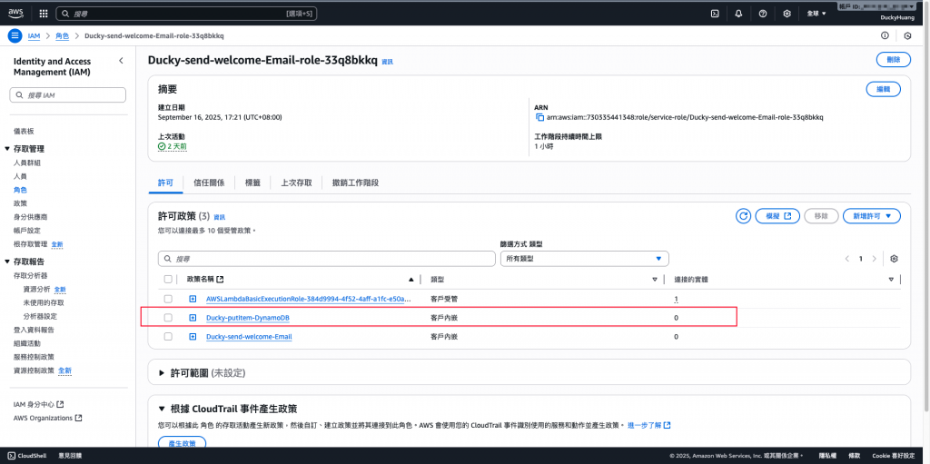The image size is (930, 464).
Task: Click the 編輯 button in summary
Action: 883,89
